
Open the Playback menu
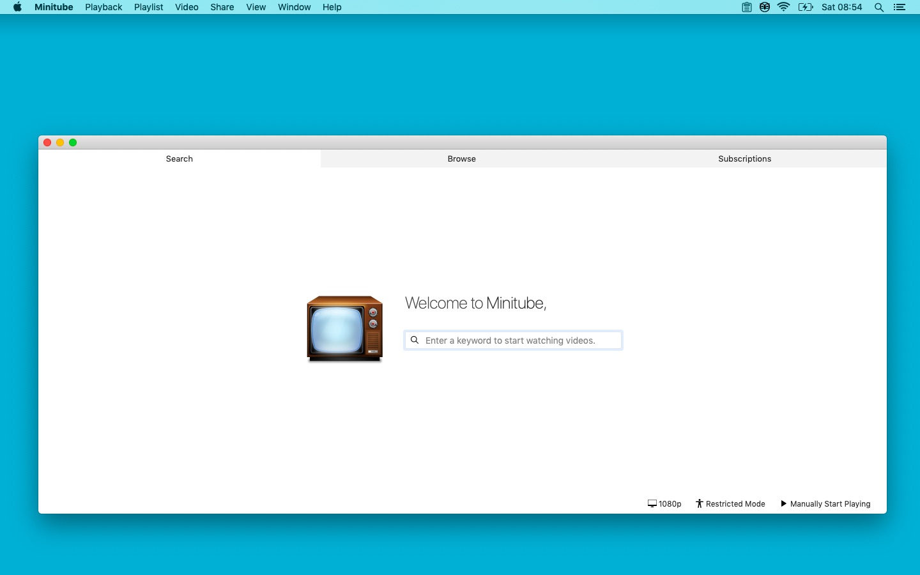pyautogui.click(x=103, y=7)
